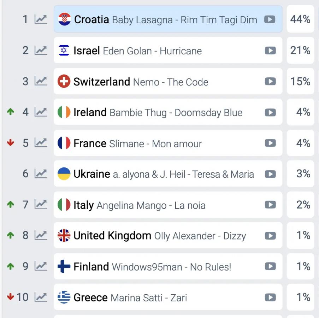Open the trend graph icon for Greece

pos(41,297)
